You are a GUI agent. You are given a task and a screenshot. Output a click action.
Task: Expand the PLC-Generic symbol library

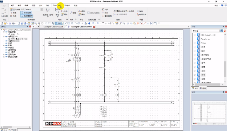coord(194,35)
